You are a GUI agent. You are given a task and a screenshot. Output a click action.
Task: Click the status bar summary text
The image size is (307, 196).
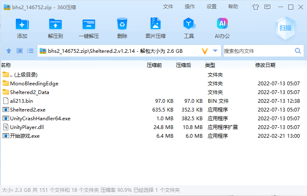(91, 190)
